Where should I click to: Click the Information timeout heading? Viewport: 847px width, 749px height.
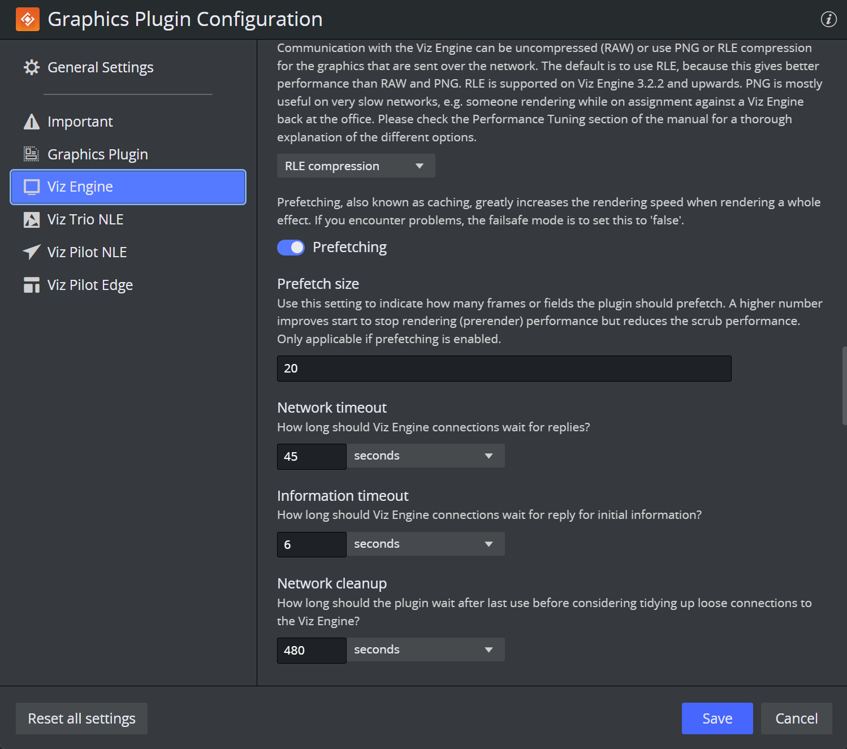coord(343,496)
